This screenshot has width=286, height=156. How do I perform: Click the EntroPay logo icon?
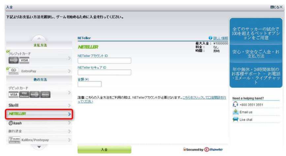(x=14, y=71)
